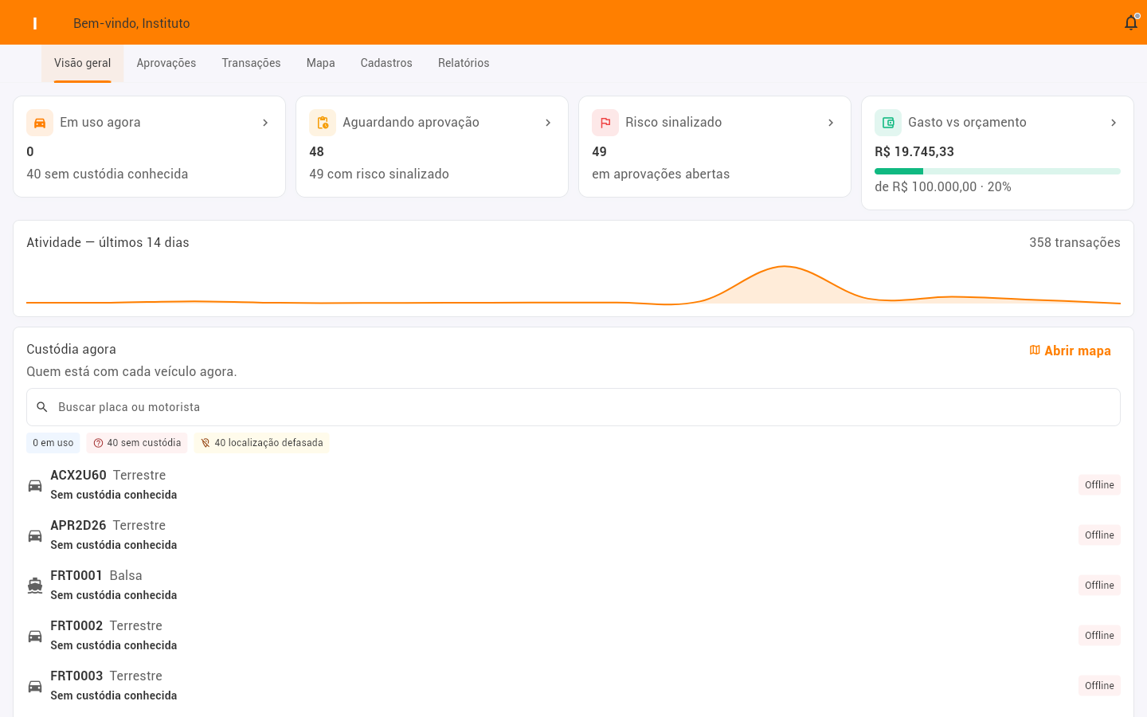Click the vehicle icon for ACX2U60

pos(35,485)
